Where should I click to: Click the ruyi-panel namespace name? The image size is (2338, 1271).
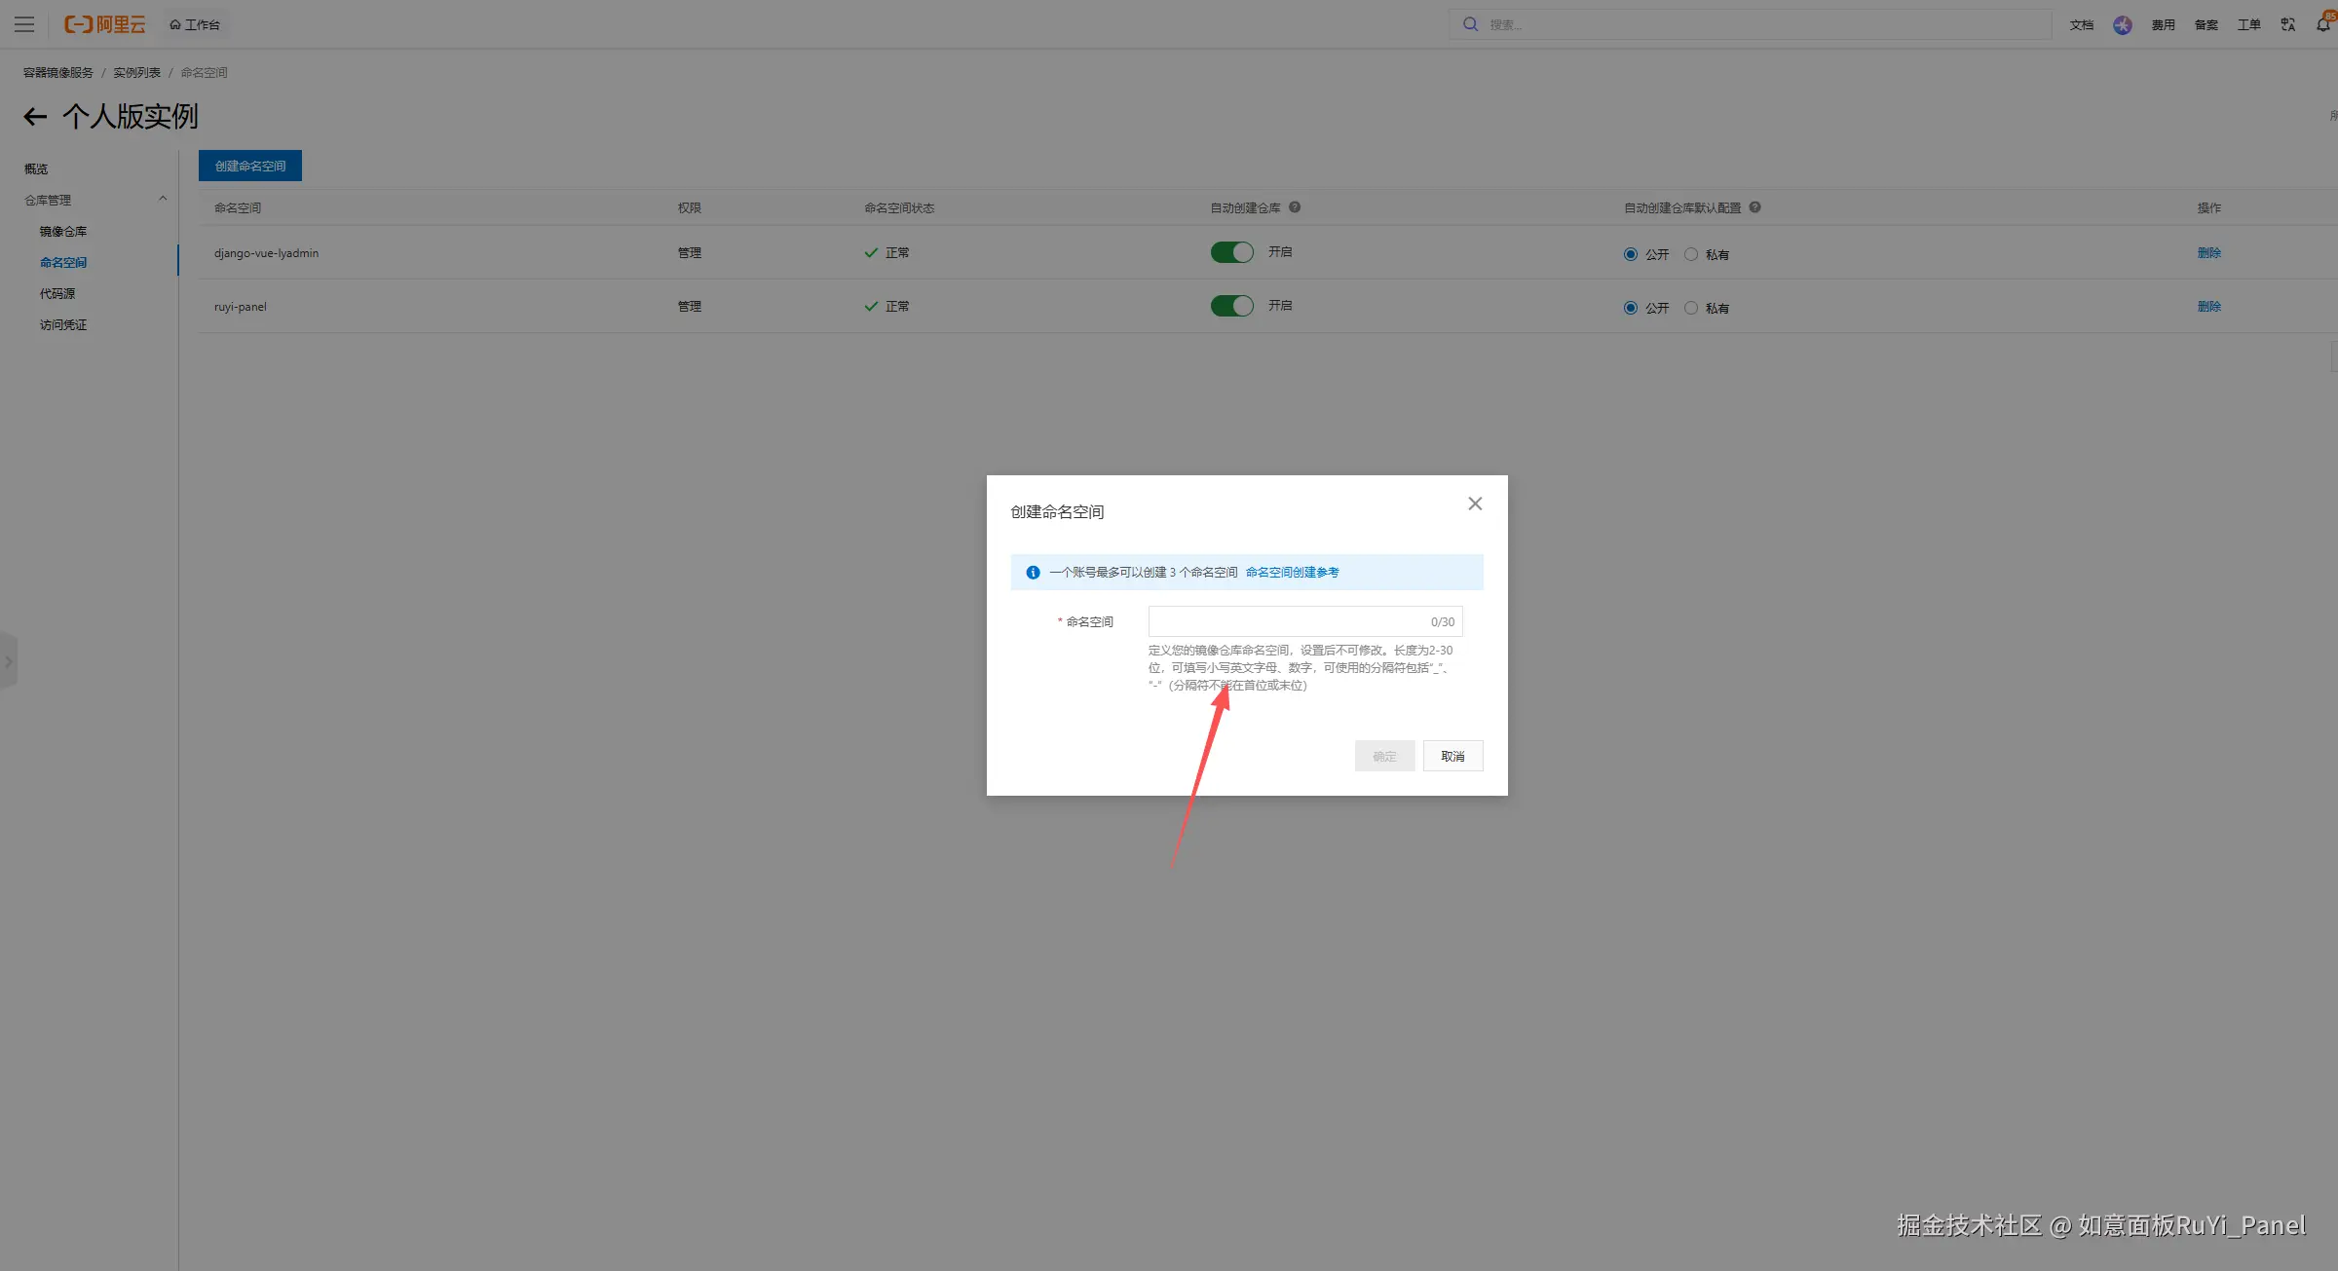coord(241,307)
